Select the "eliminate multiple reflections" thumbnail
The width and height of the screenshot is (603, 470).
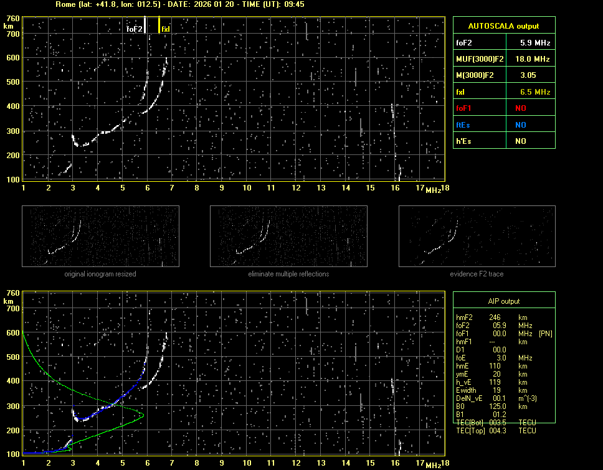[288, 237]
